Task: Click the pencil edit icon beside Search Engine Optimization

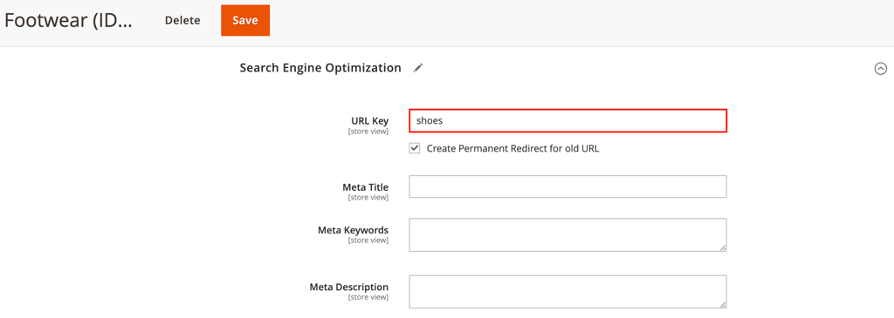Action: pos(418,68)
